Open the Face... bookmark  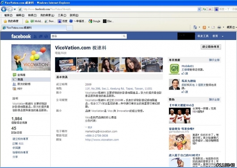(x=50, y=21)
